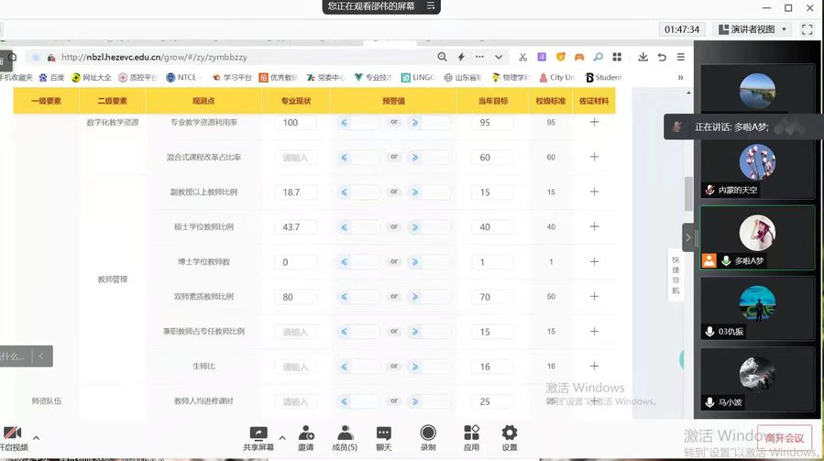This screenshot has height=461, width=824.
Task: Click the 多啦A梦 participant video thumbnail
Action: [757, 236]
